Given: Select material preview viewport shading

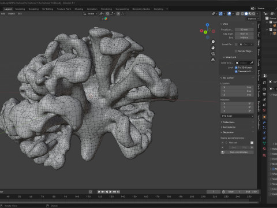Looking at the screenshot, I should (250, 14).
